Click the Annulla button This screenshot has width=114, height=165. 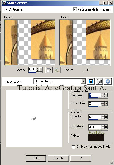click(58, 158)
